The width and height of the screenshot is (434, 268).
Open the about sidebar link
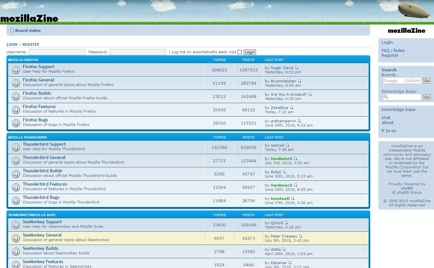pyautogui.click(x=387, y=123)
